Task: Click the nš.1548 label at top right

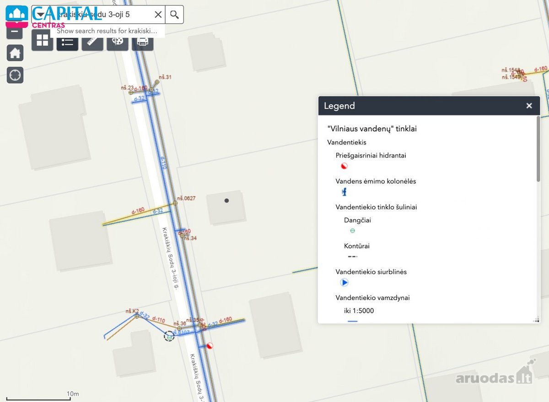Action: (511, 70)
